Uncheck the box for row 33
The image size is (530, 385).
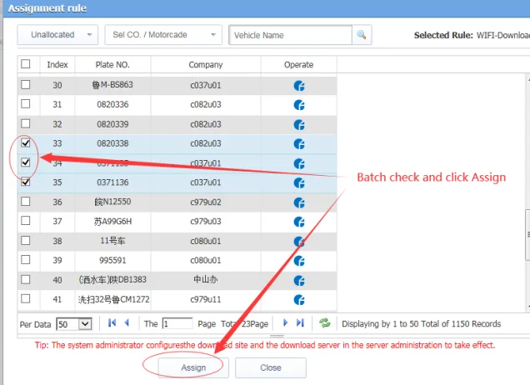[x=26, y=142]
